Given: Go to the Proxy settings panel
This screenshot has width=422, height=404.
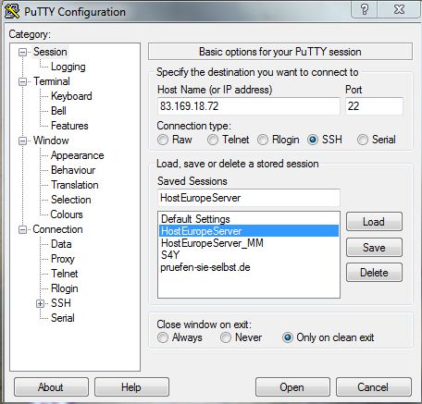Looking at the screenshot, I should [x=63, y=259].
